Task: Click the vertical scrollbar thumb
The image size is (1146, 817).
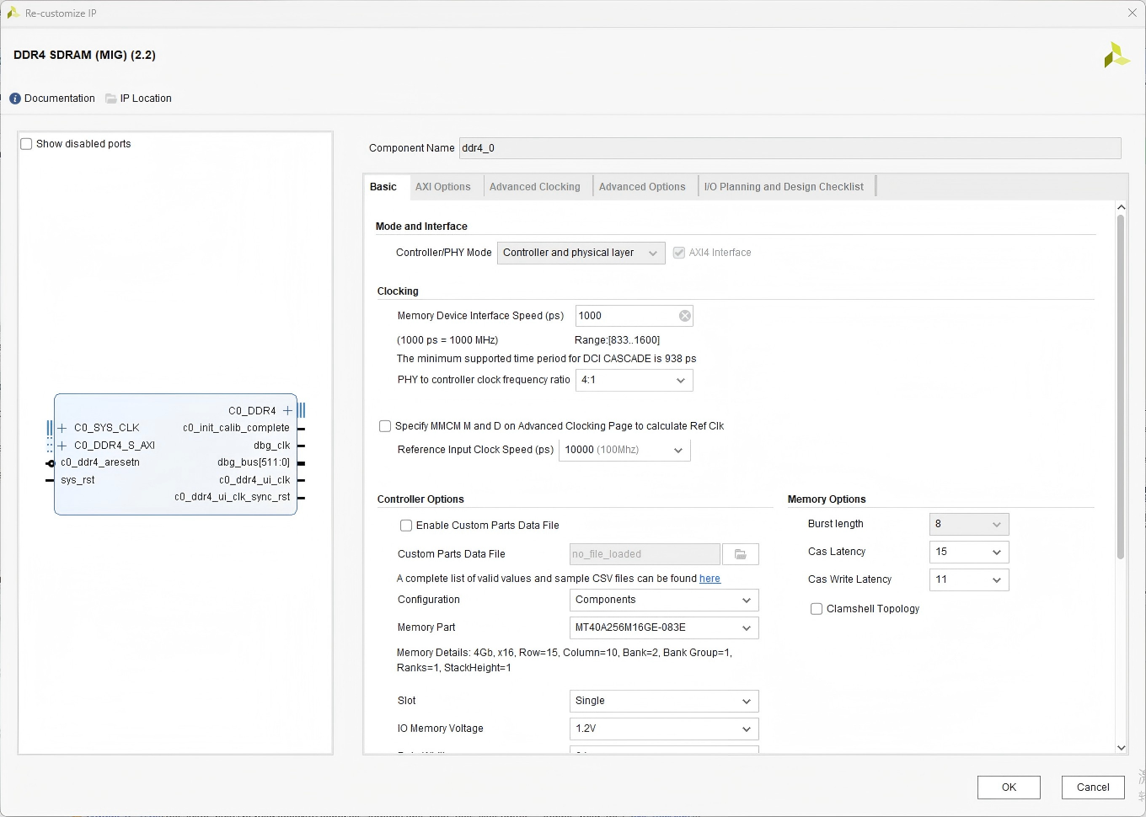Action: [1121, 387]
